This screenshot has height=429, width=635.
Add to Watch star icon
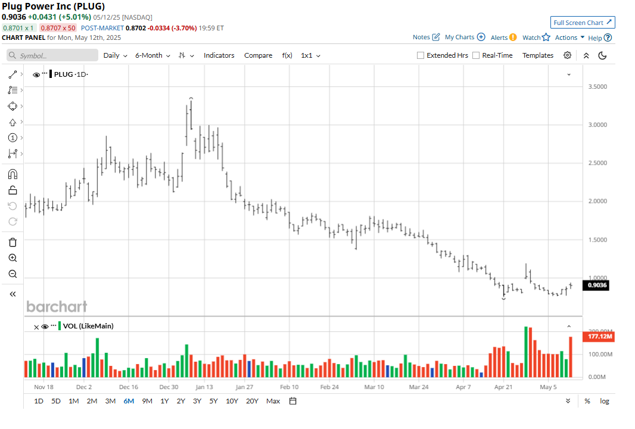[546, 37]
